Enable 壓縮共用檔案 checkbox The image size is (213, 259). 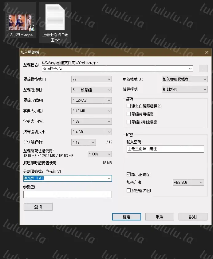click(128, 114)
